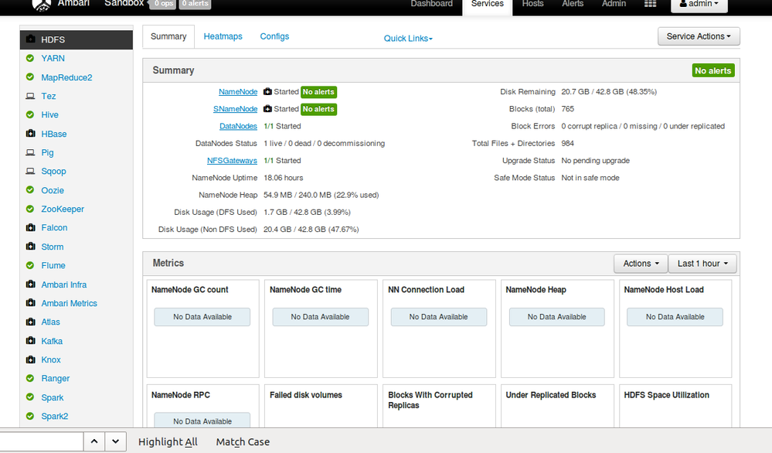Open the Admin menu item
Viewport: 772px width, 453px height.
[x=614, y=4]
